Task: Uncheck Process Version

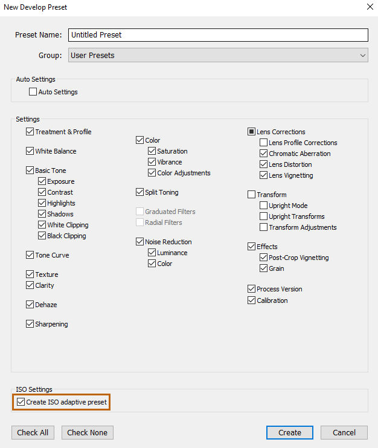Action: pyautogui.click(x=251, y=289)
